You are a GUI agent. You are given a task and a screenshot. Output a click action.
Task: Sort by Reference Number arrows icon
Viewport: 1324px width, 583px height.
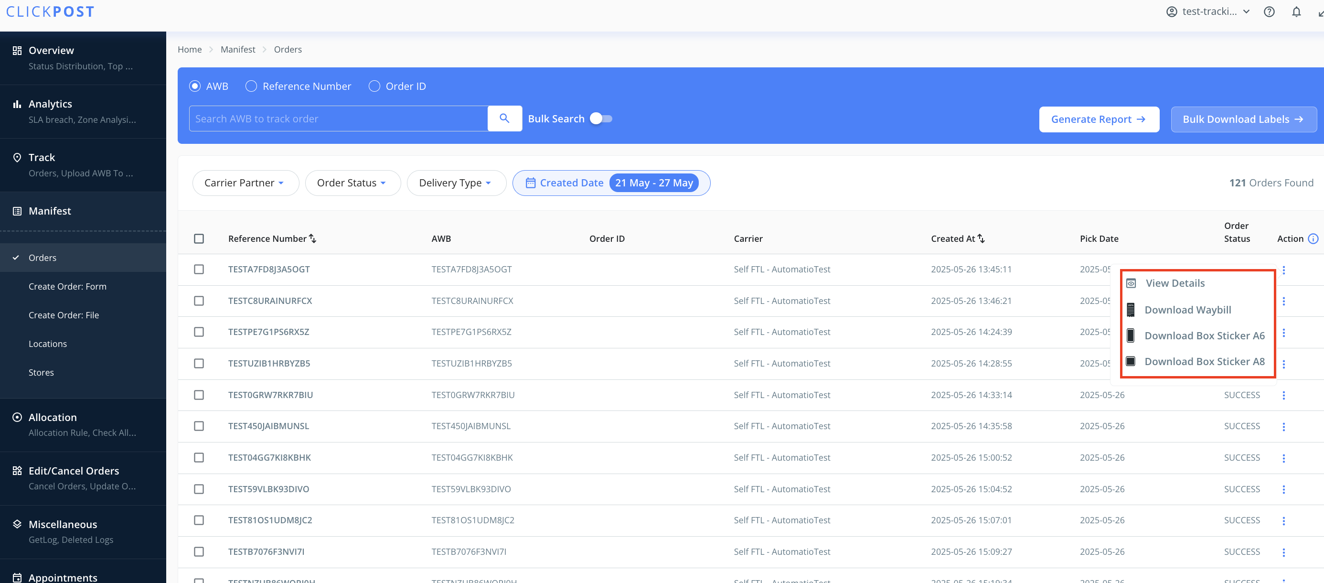[x=312, y=238]
